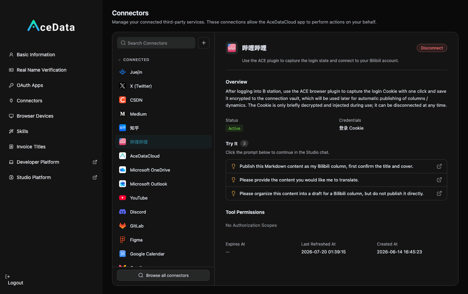468x294 pixels.
Task: Click the Browser Devices monitor icon
Action: point(11,116)
